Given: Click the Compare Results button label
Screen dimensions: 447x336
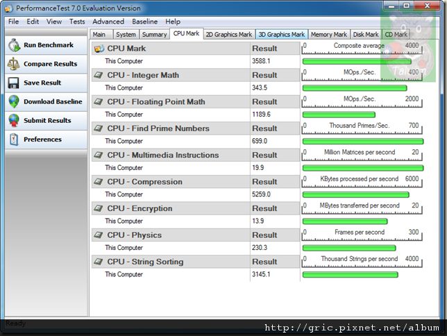Looking at the screenshot, I should tap(51, 64).
